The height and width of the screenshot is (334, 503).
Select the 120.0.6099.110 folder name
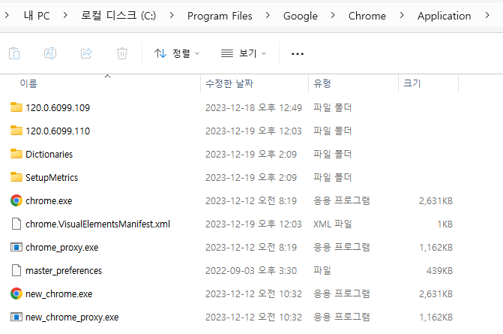tap(58, 131)
